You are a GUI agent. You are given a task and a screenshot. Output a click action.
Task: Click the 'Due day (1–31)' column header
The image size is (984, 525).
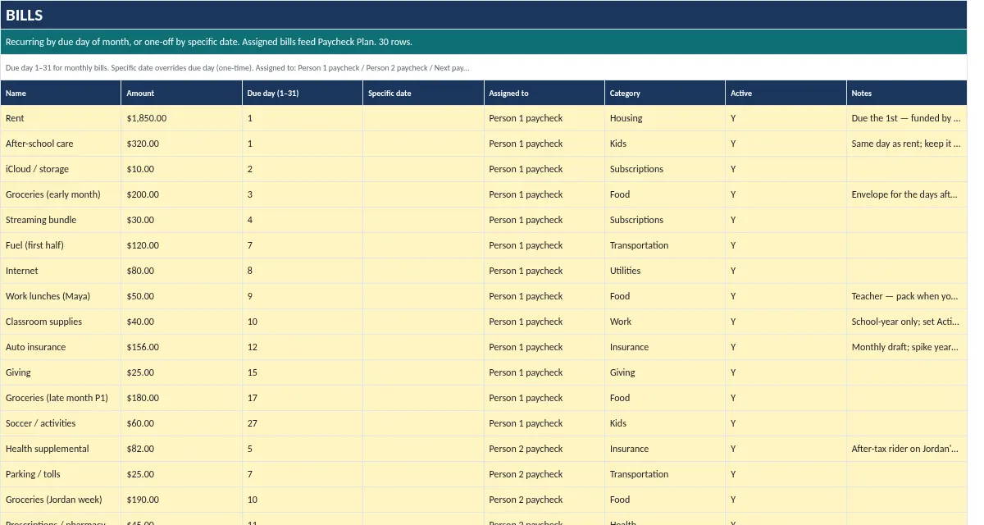point(303,93)
